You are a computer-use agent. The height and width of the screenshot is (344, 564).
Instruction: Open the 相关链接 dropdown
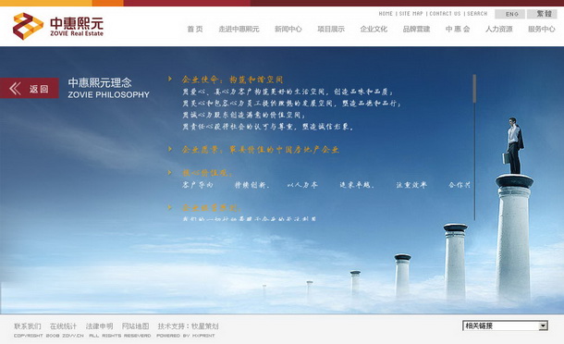(x=505, y=326)
